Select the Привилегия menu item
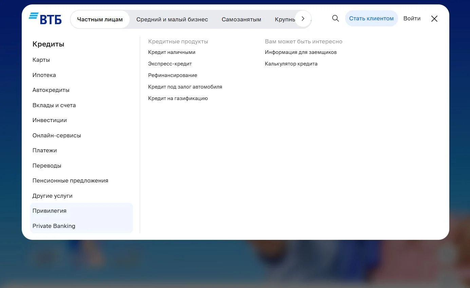 pos(50,211)
